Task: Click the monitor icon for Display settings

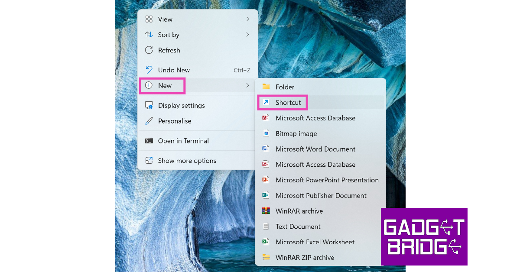Action: tap(149, 106)
